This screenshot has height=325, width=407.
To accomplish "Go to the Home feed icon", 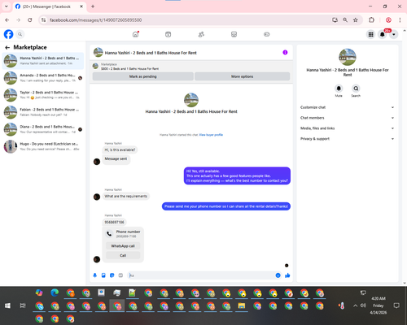I will [135, 34].
